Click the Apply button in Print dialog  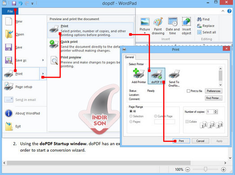point(219,141)
